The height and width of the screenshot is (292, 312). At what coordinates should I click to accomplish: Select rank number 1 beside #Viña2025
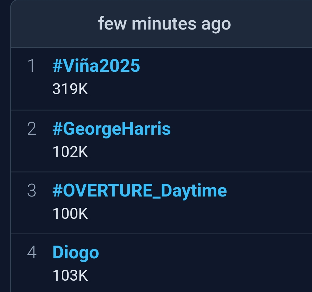pyautogui.click(x=32, y=66)
